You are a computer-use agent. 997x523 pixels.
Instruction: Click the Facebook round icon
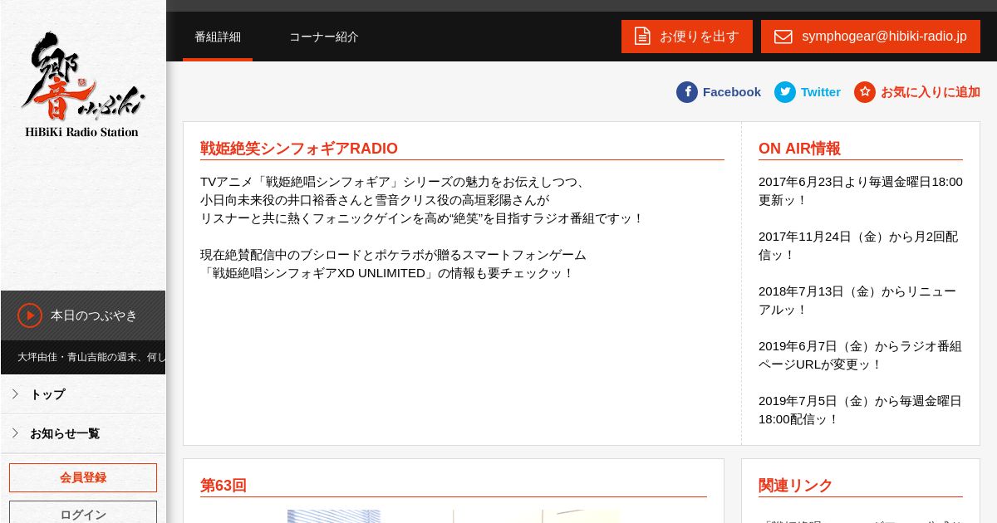687,92
